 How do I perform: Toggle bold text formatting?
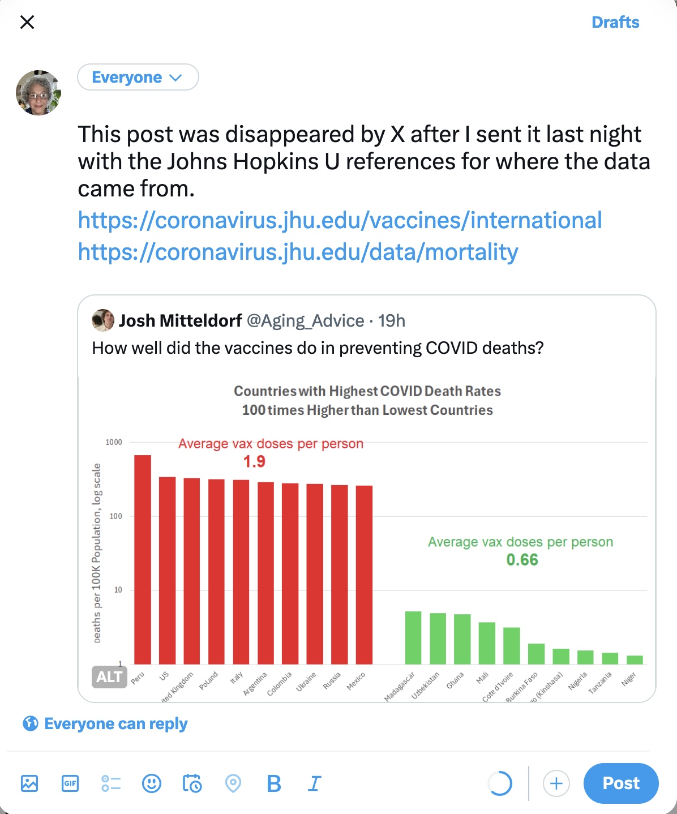point(274,783)
